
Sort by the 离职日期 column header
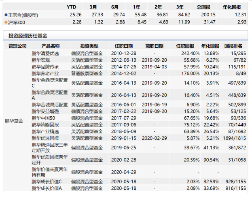154,46
